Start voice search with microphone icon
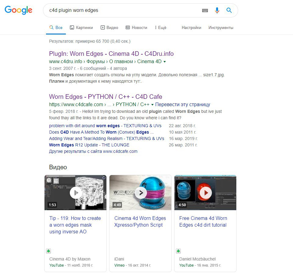The height and width of the screenshot is (273, 293). (x=217, y=10)
